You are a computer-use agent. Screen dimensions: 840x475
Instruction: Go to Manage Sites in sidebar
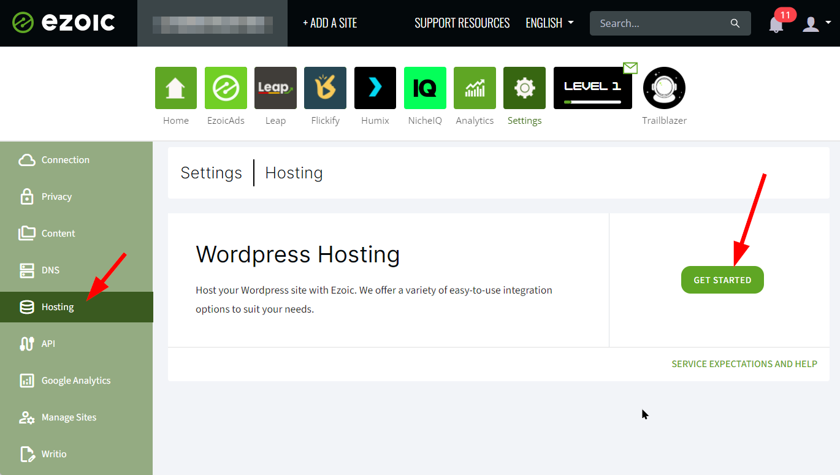pos(77,417)
